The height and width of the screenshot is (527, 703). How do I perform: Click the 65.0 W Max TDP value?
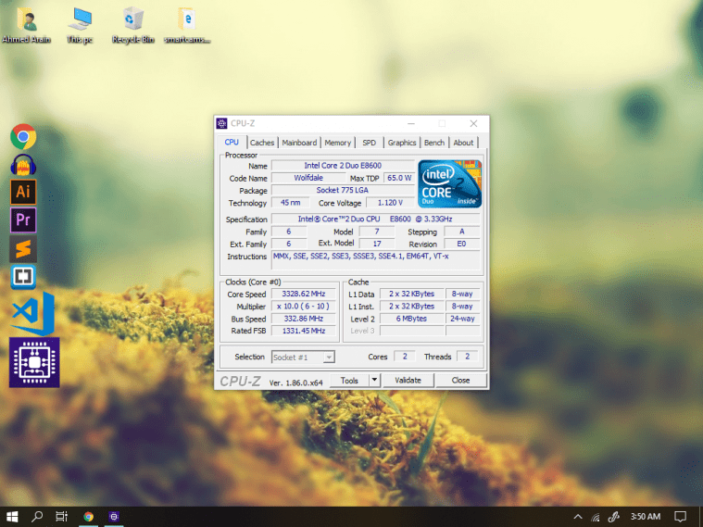click(399, 178)
